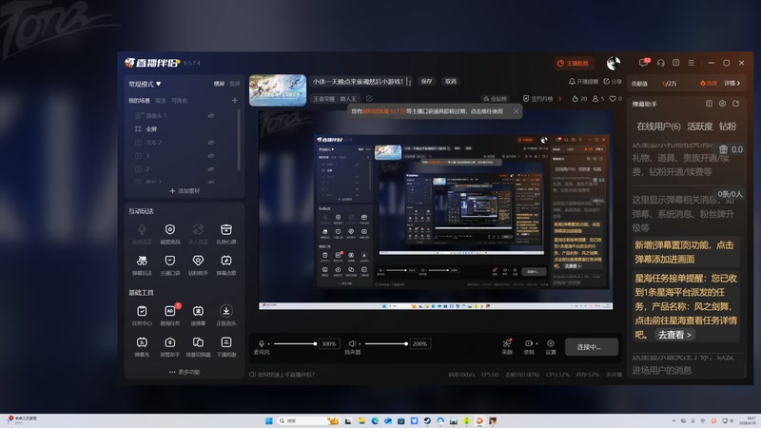
Task: Click the 开播提醒 notification button
Action: click(x=583, y=82)
